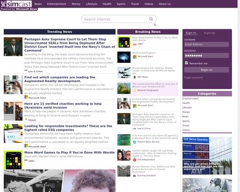Click TODAY source icon under charities article
This screenshot has height=192, width=240.
coord(26,119)
